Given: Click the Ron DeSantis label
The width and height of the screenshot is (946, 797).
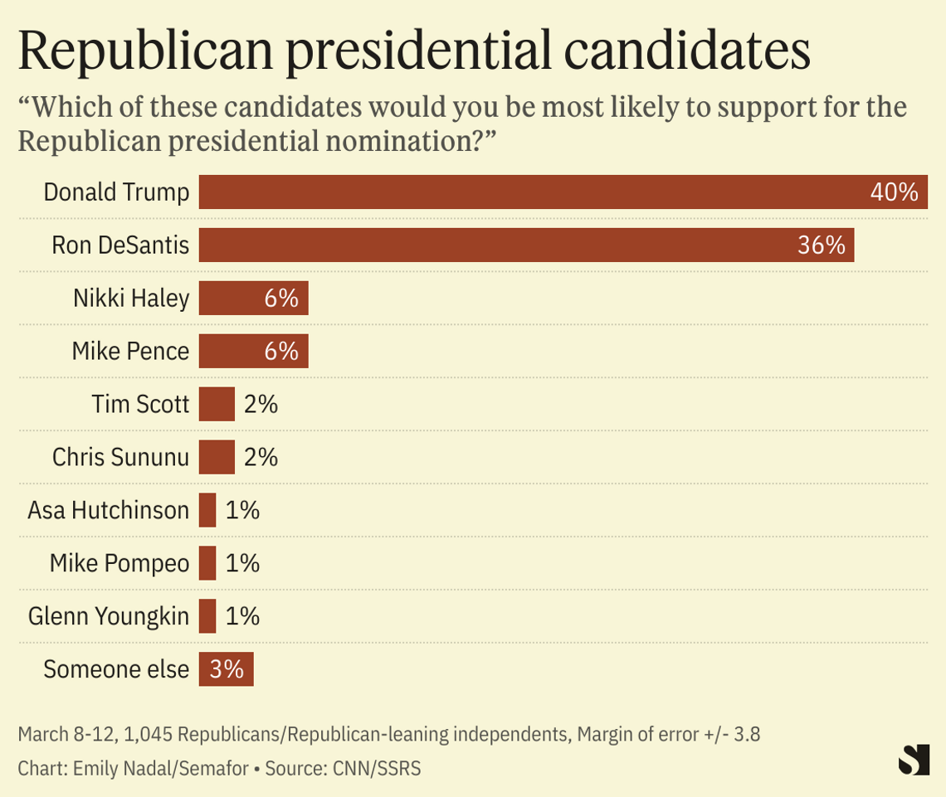Looking at the screenshot, I should (x=120, y=245).
